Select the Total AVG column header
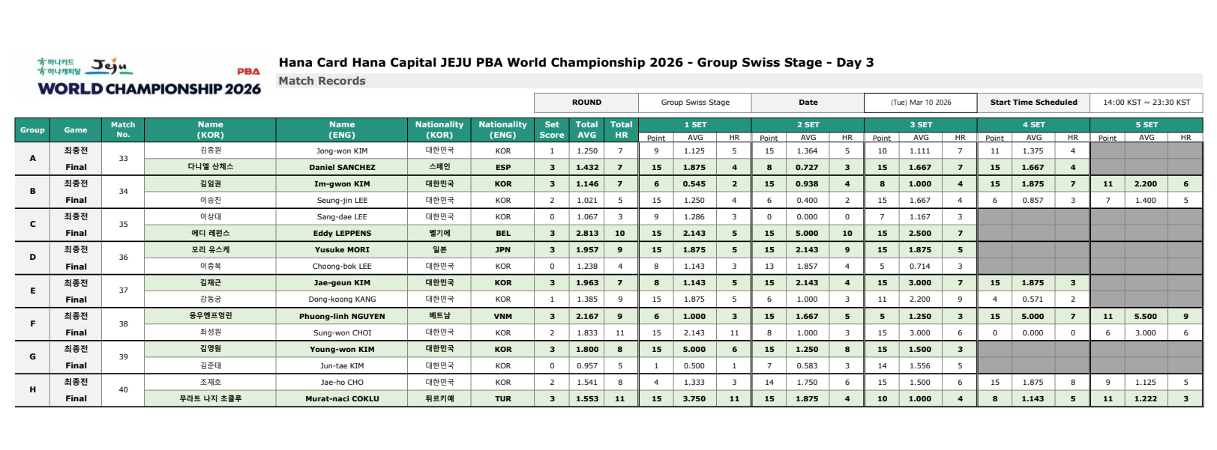Screen dimensions: 1217x450 [586, 130]
